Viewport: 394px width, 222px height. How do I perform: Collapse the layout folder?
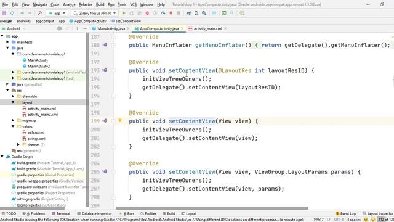point(13,102)
